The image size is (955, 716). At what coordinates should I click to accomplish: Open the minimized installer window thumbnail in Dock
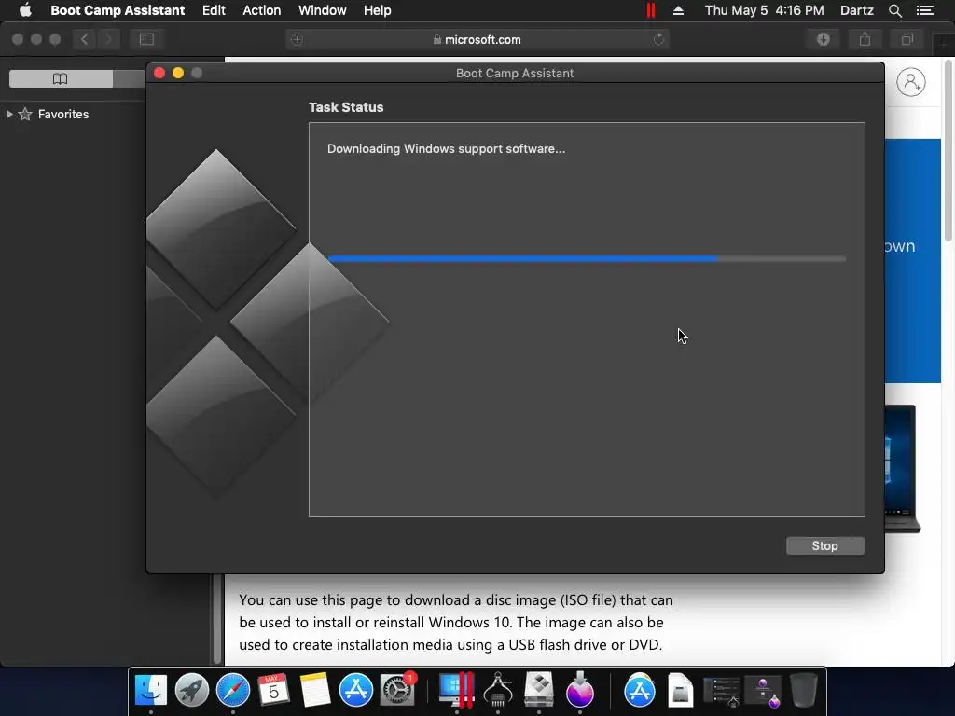pyautogui.click(x=763, y=692)
